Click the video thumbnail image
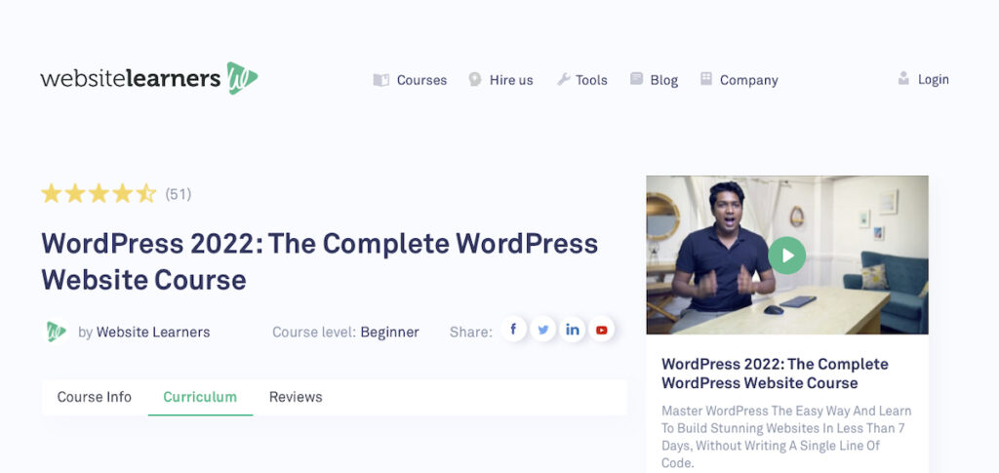This screenshot has width=999, height=473. [787, 255]
